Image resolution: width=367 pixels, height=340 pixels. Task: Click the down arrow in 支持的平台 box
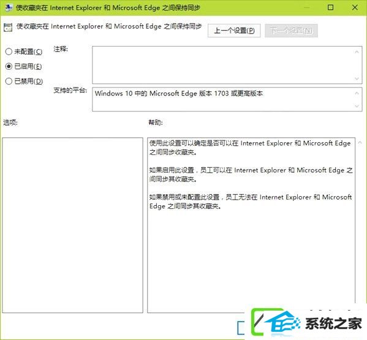tap(357, 106)
